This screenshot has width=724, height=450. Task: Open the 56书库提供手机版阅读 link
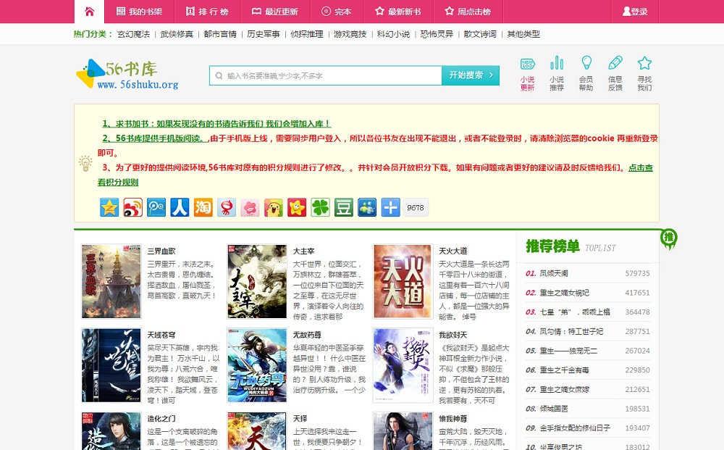tap(156, 138)
